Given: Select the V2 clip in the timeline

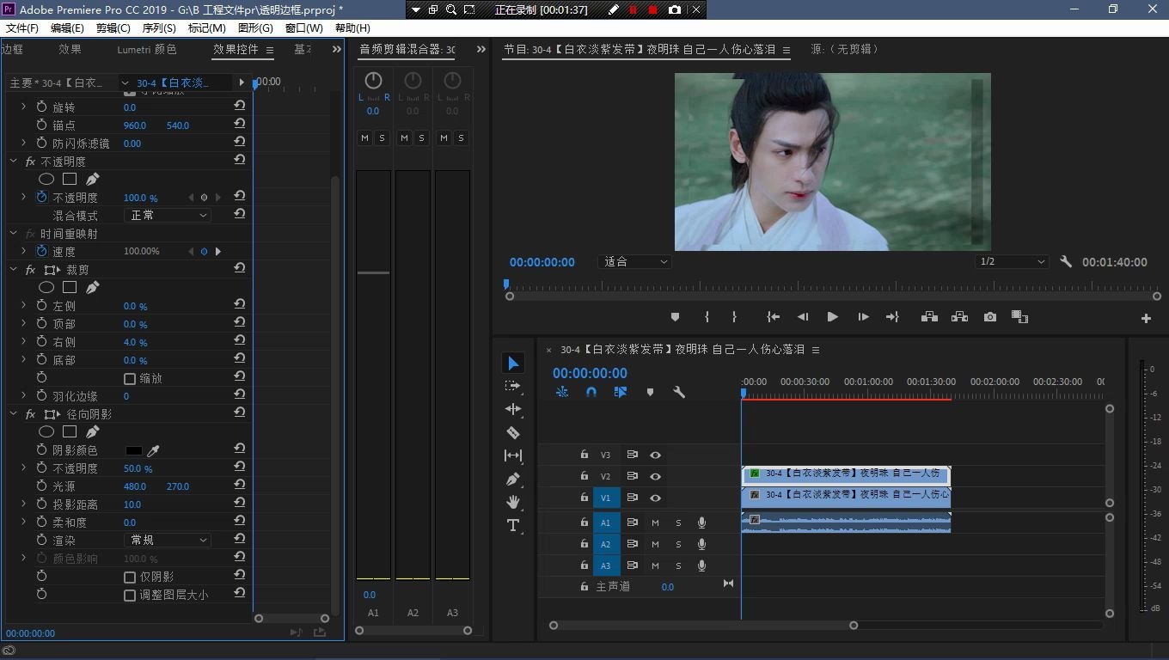Looking at the screenshot, I should [x=846, y=475].
